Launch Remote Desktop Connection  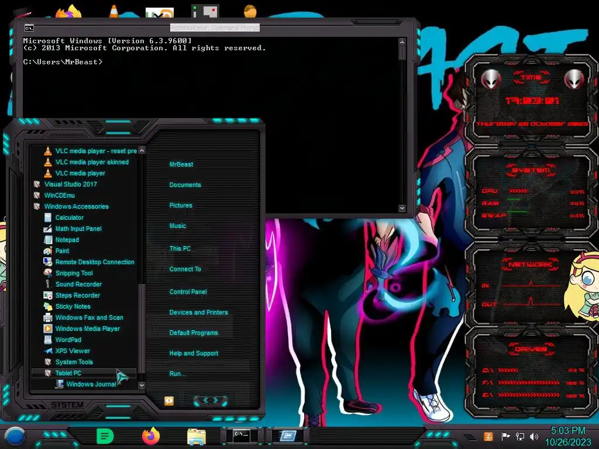pos(89,261)
